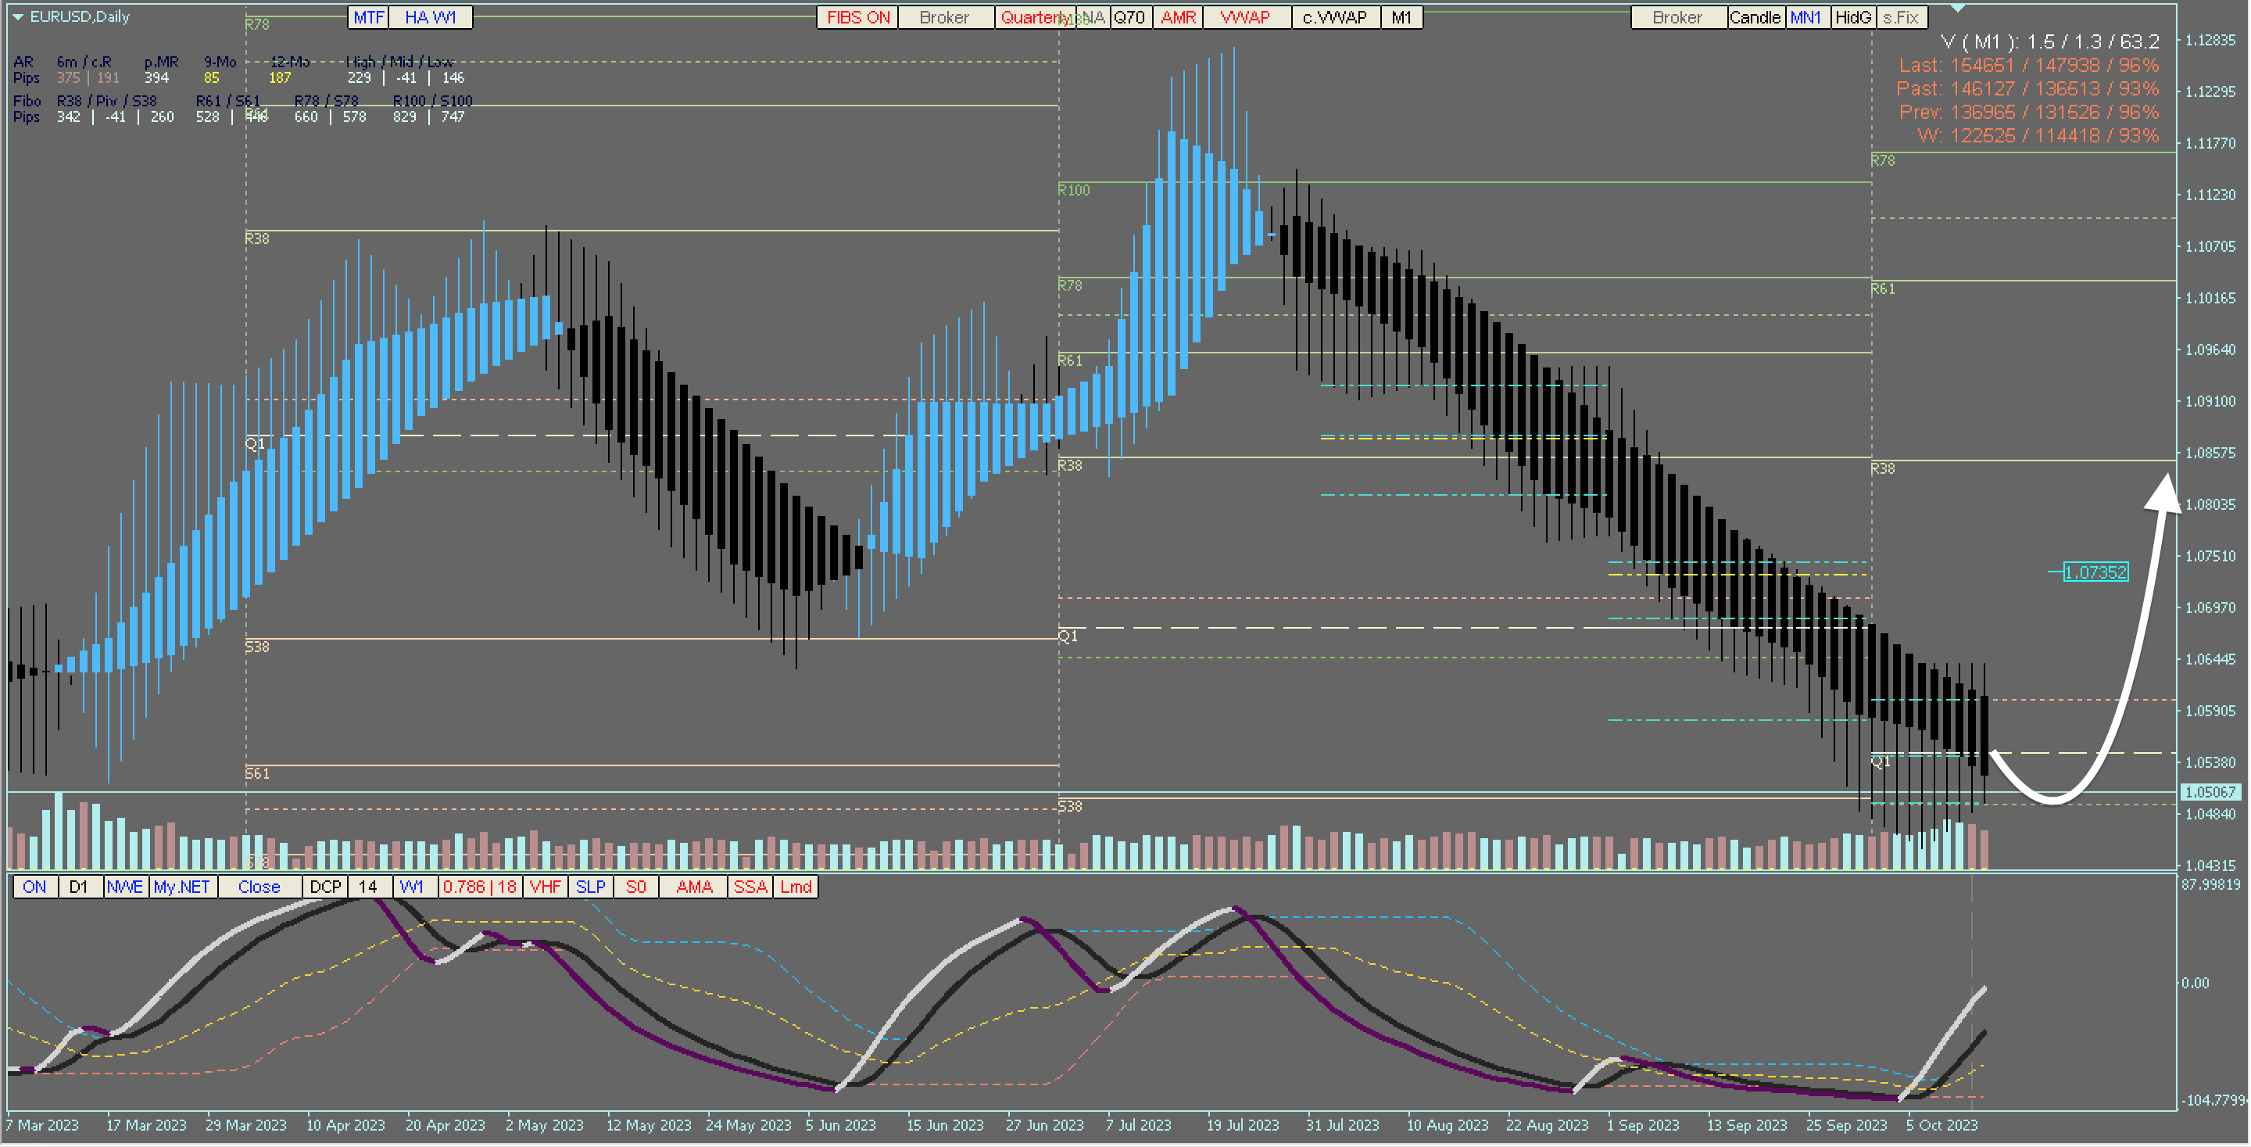Image resolution: width=2251 pixels, height=1147 pixels.
Task: Click the chart shift triangle marker at the top
Action: pyautogui.click(x=1958, y=8)
